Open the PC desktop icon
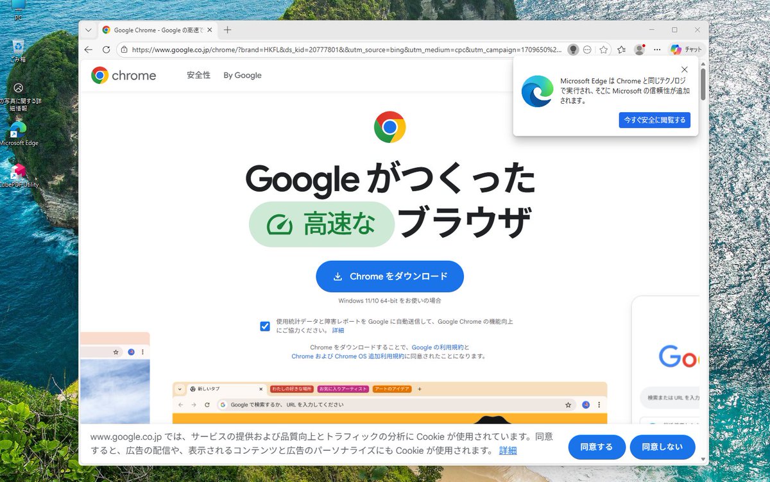Image resolution: width=770 pixels, height=482 pixels. 18,10
